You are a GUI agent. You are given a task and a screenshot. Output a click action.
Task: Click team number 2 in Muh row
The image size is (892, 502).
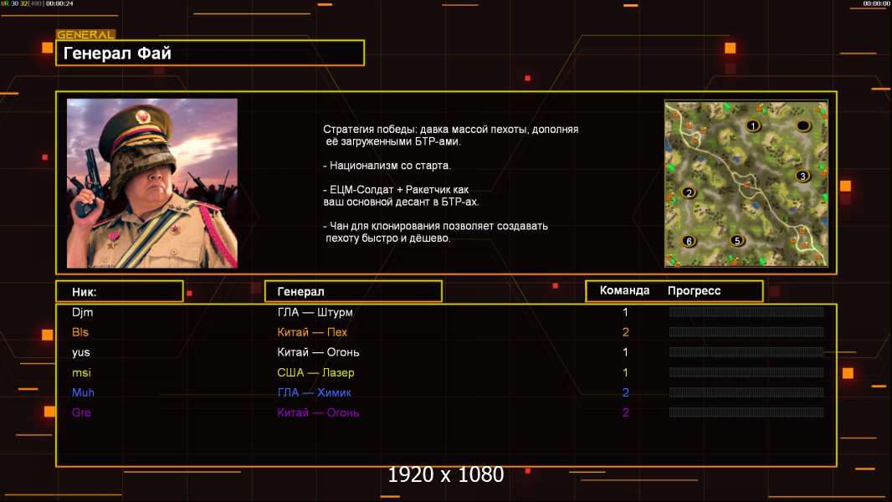(x=625, y=392)
